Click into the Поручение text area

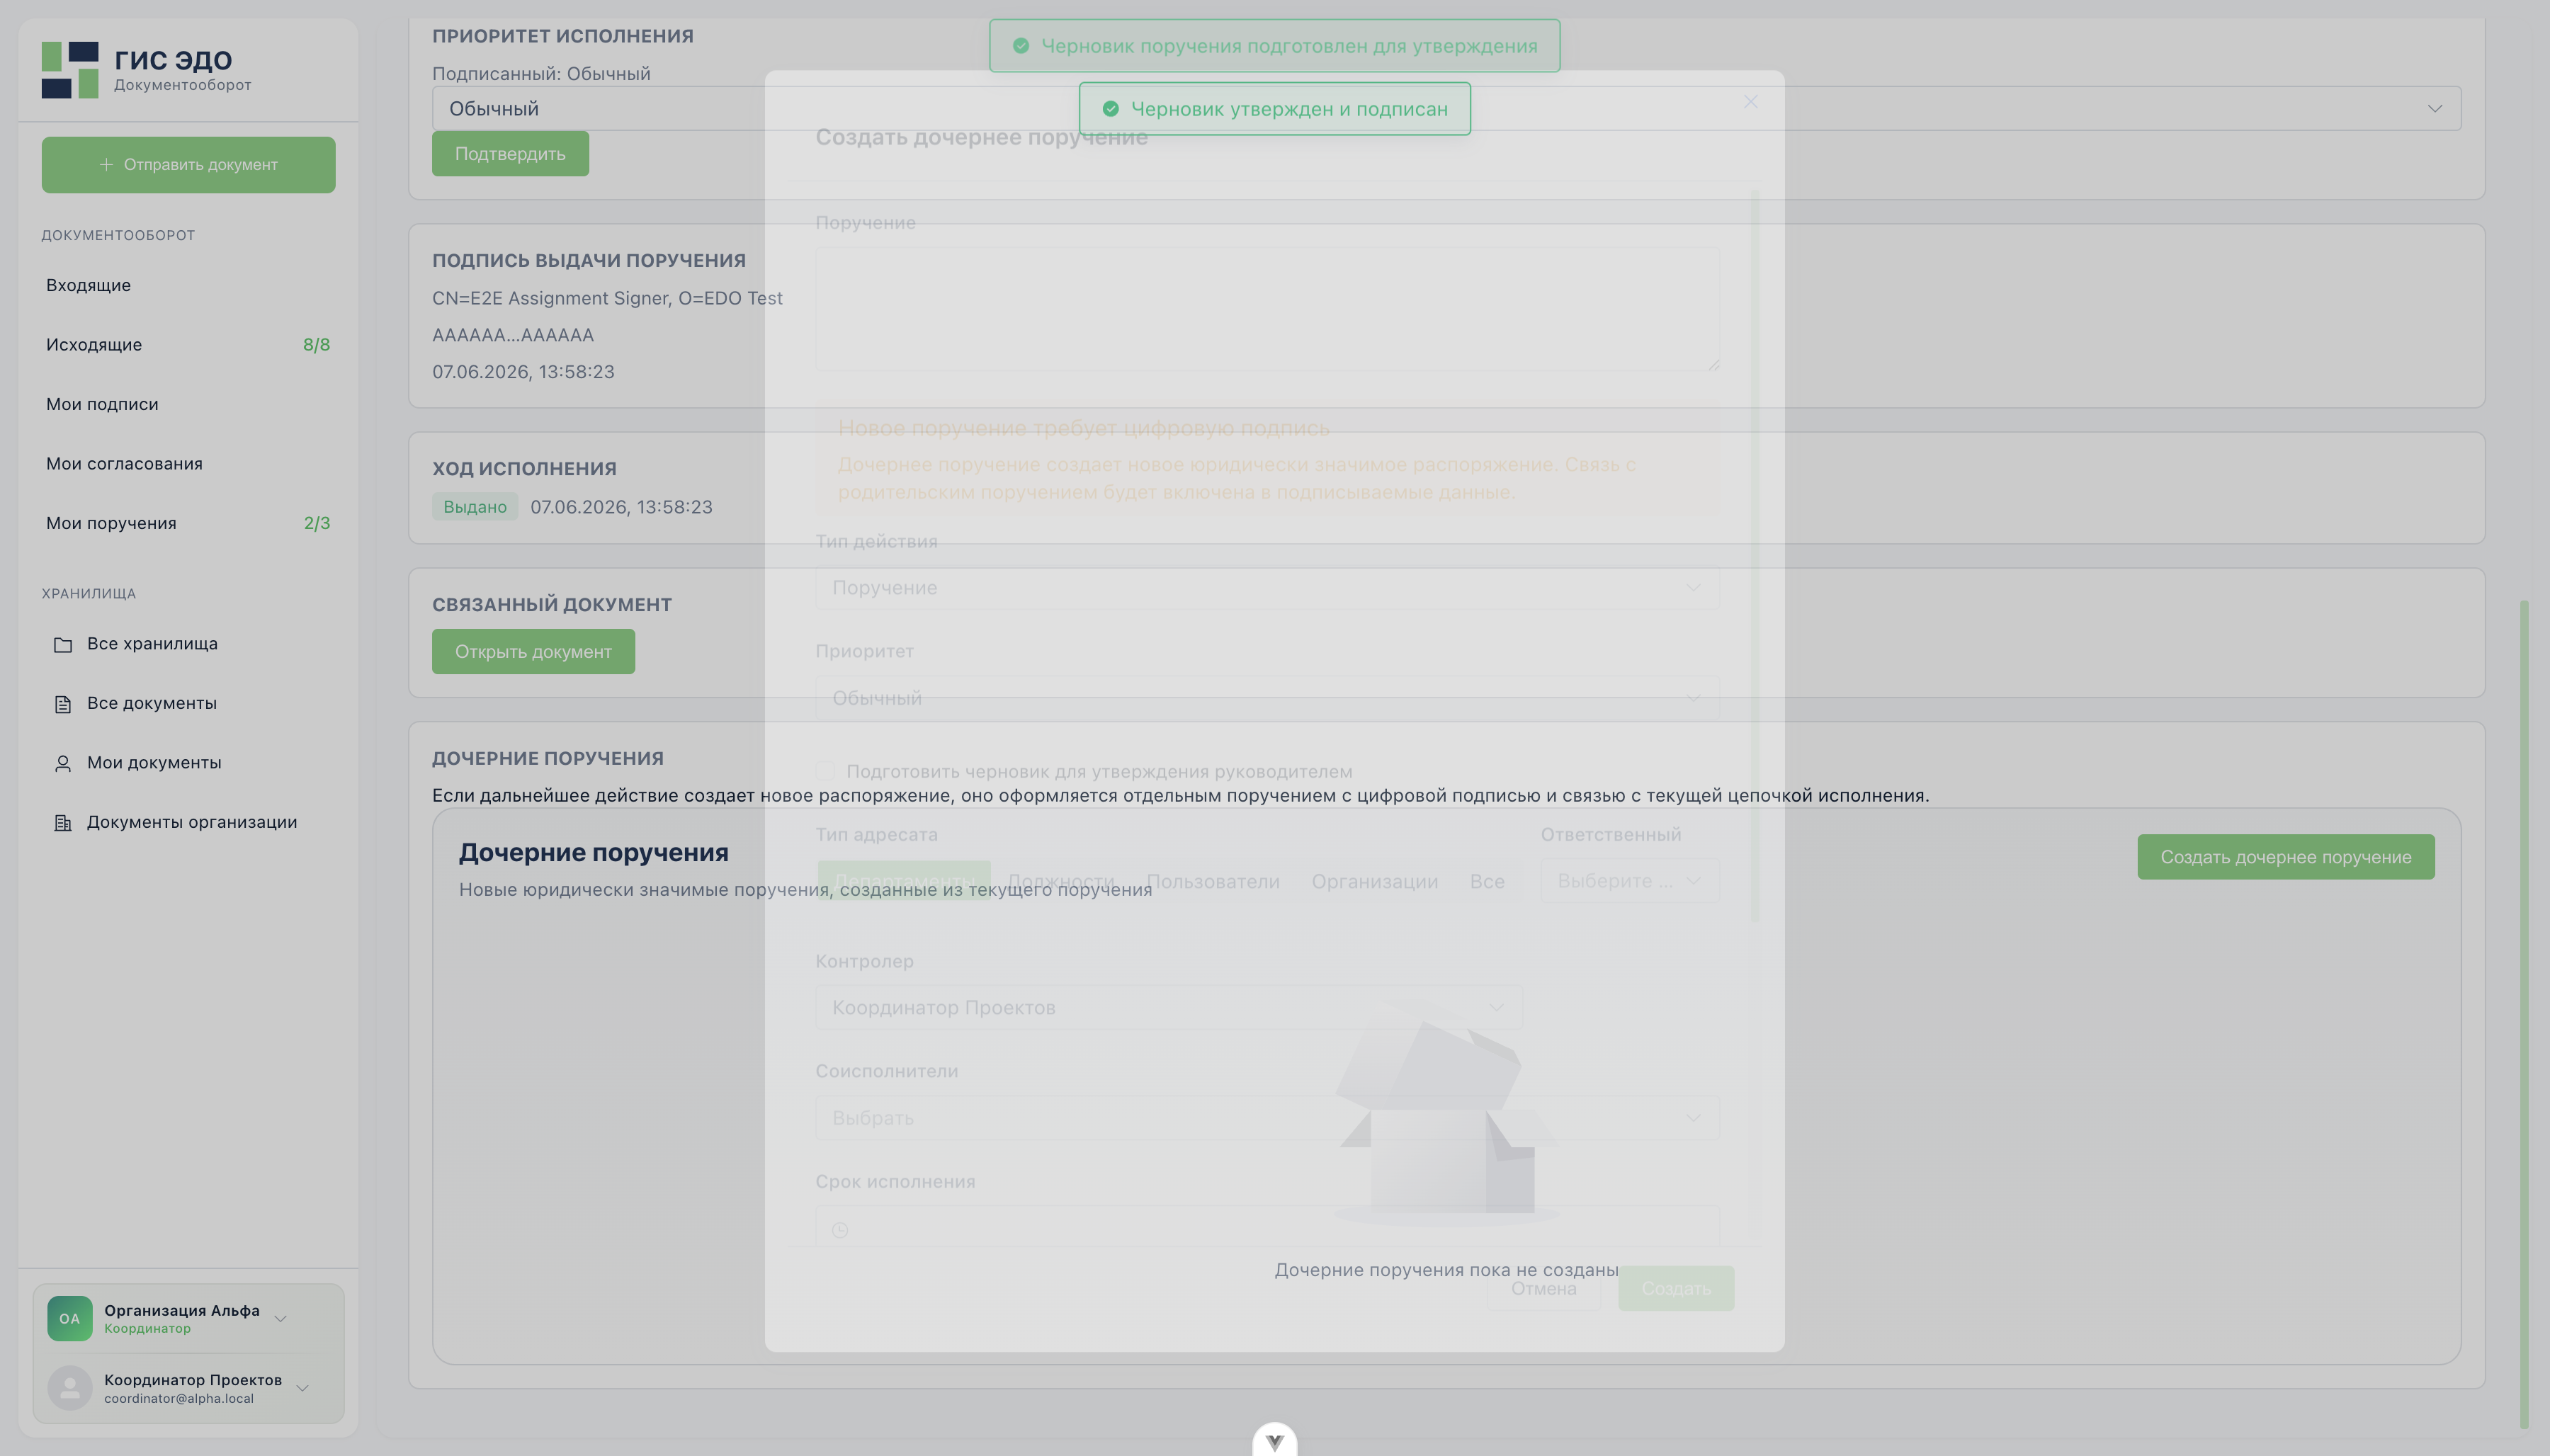1267,309
